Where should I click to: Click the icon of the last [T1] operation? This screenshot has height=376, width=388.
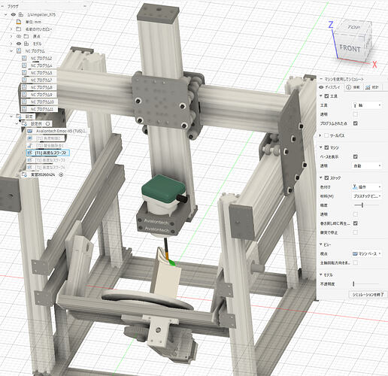[x=30, y=167]
